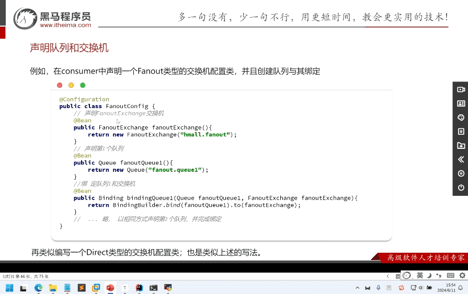Image resolution: width=468 pixels, height=294 pixels.
Task: Toggle the moon icon in IME bar
Action: [429, 275]
